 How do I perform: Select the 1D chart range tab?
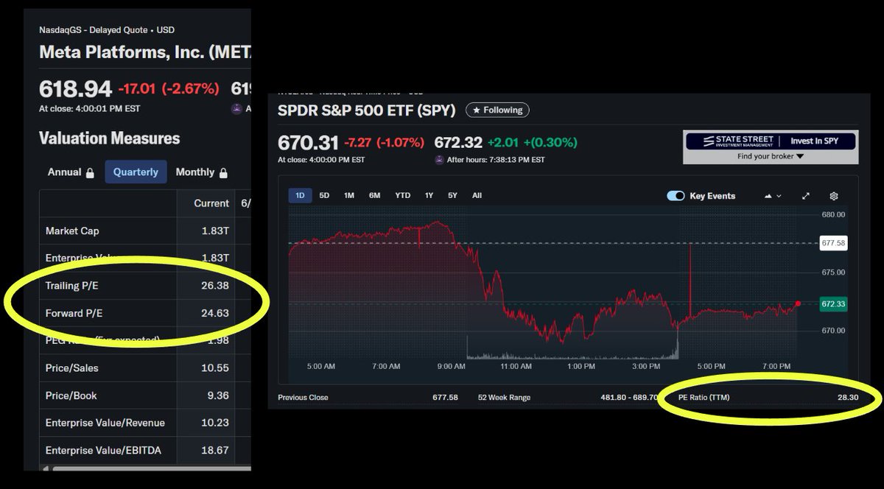[301, 195]
